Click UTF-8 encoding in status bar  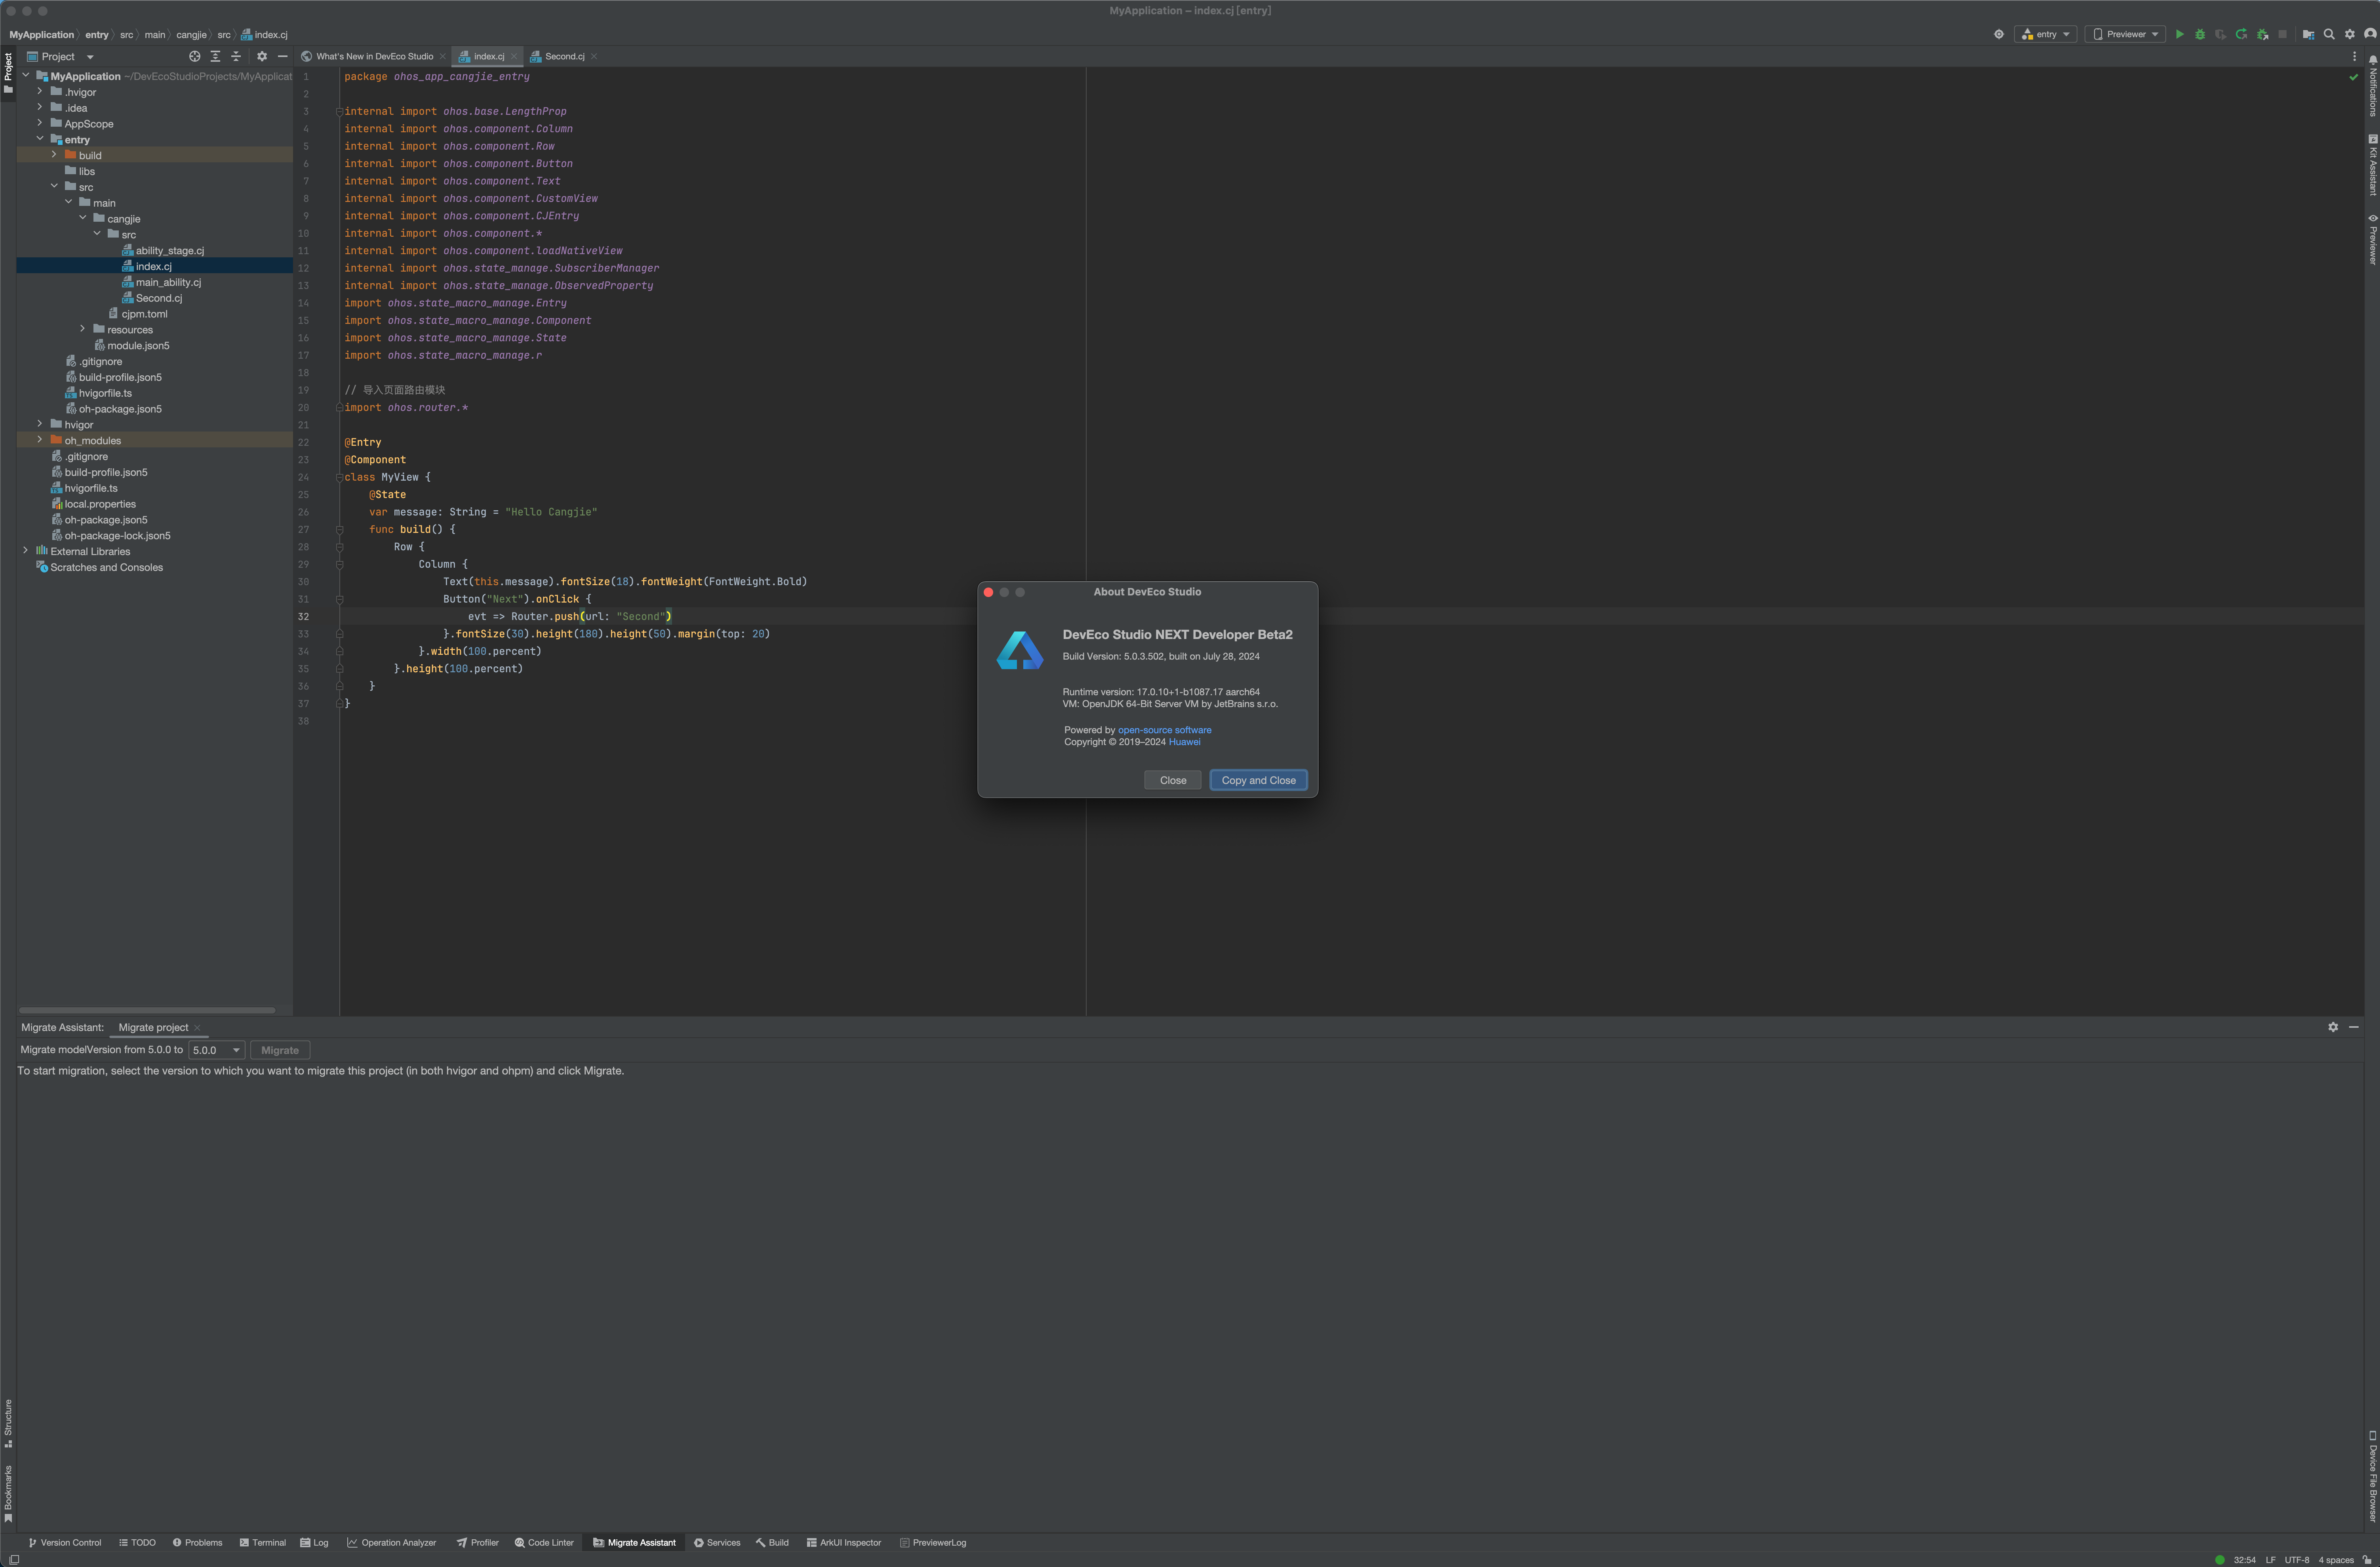pos(2296,1560)
